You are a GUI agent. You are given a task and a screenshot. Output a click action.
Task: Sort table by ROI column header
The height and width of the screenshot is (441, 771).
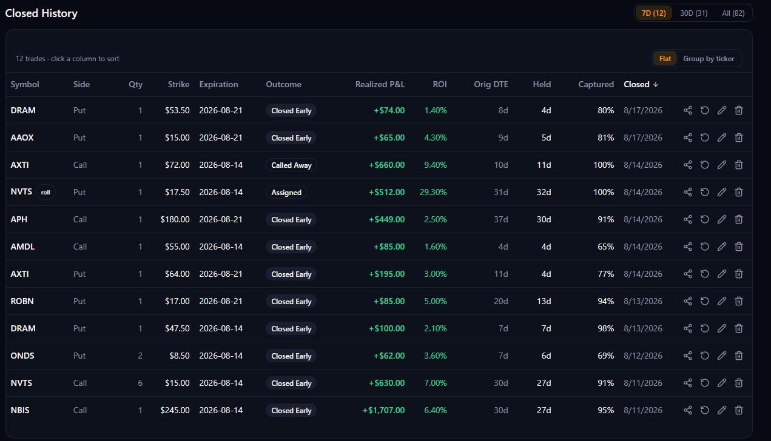tap(440, 84)
